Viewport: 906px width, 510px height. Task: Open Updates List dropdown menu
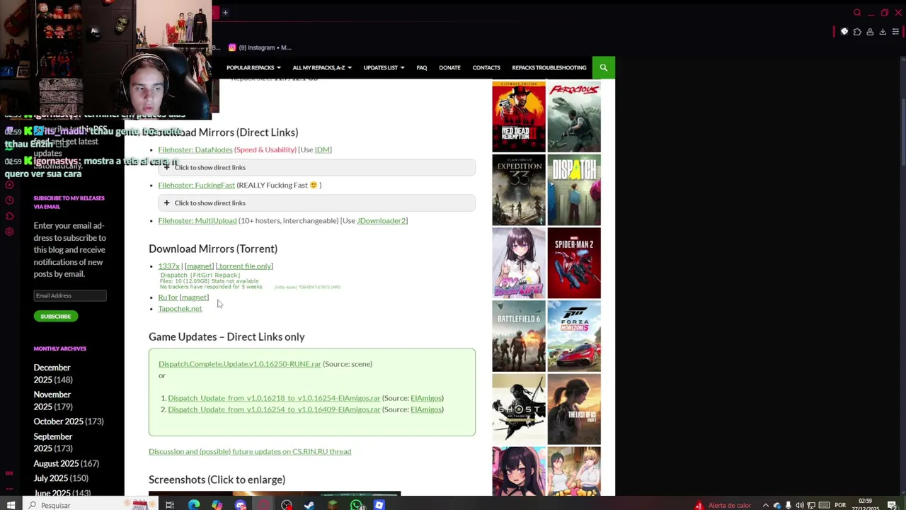[x=384, y=67]
